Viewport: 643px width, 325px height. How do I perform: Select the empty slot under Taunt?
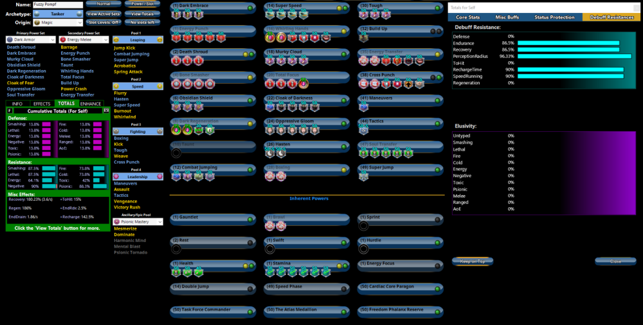[x=176, y=153]
